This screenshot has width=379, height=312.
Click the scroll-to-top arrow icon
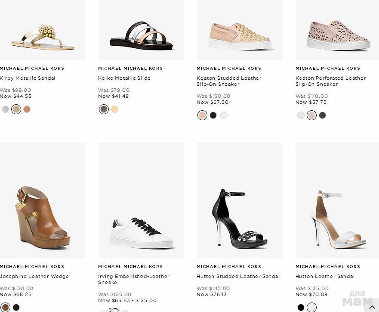coord(373,307)
